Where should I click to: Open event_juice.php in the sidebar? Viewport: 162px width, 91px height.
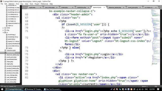[12, 57]
